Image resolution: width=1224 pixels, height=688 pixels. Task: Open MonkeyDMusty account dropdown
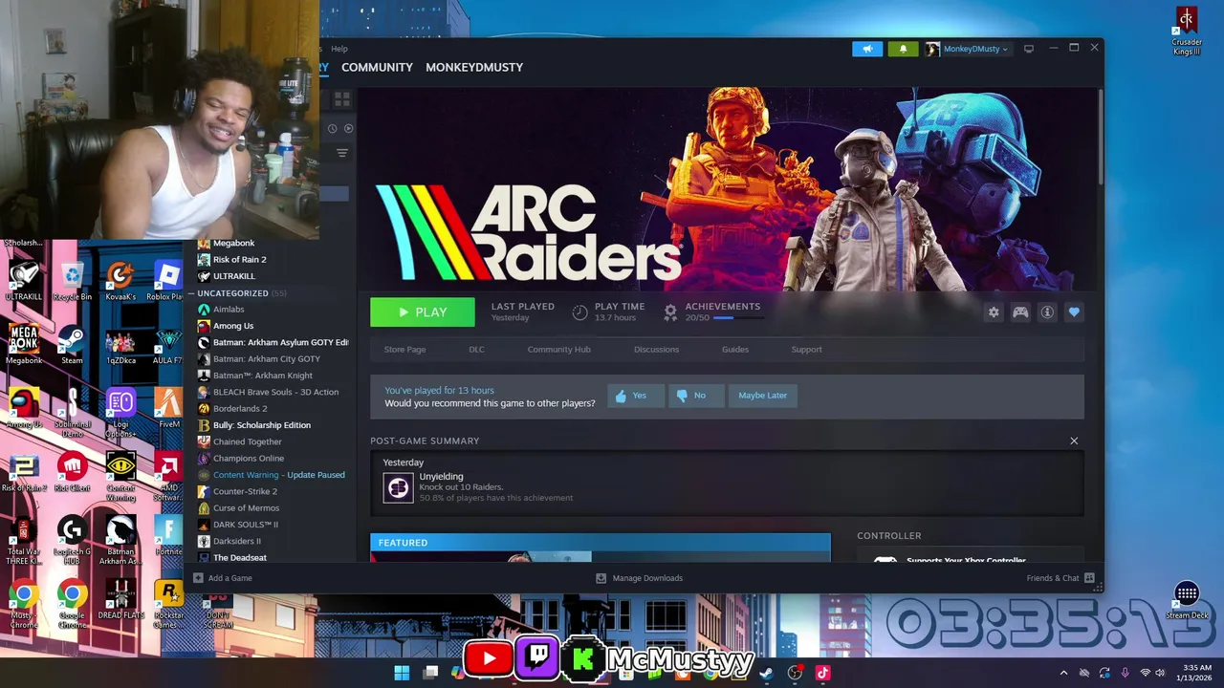(967, 49)
